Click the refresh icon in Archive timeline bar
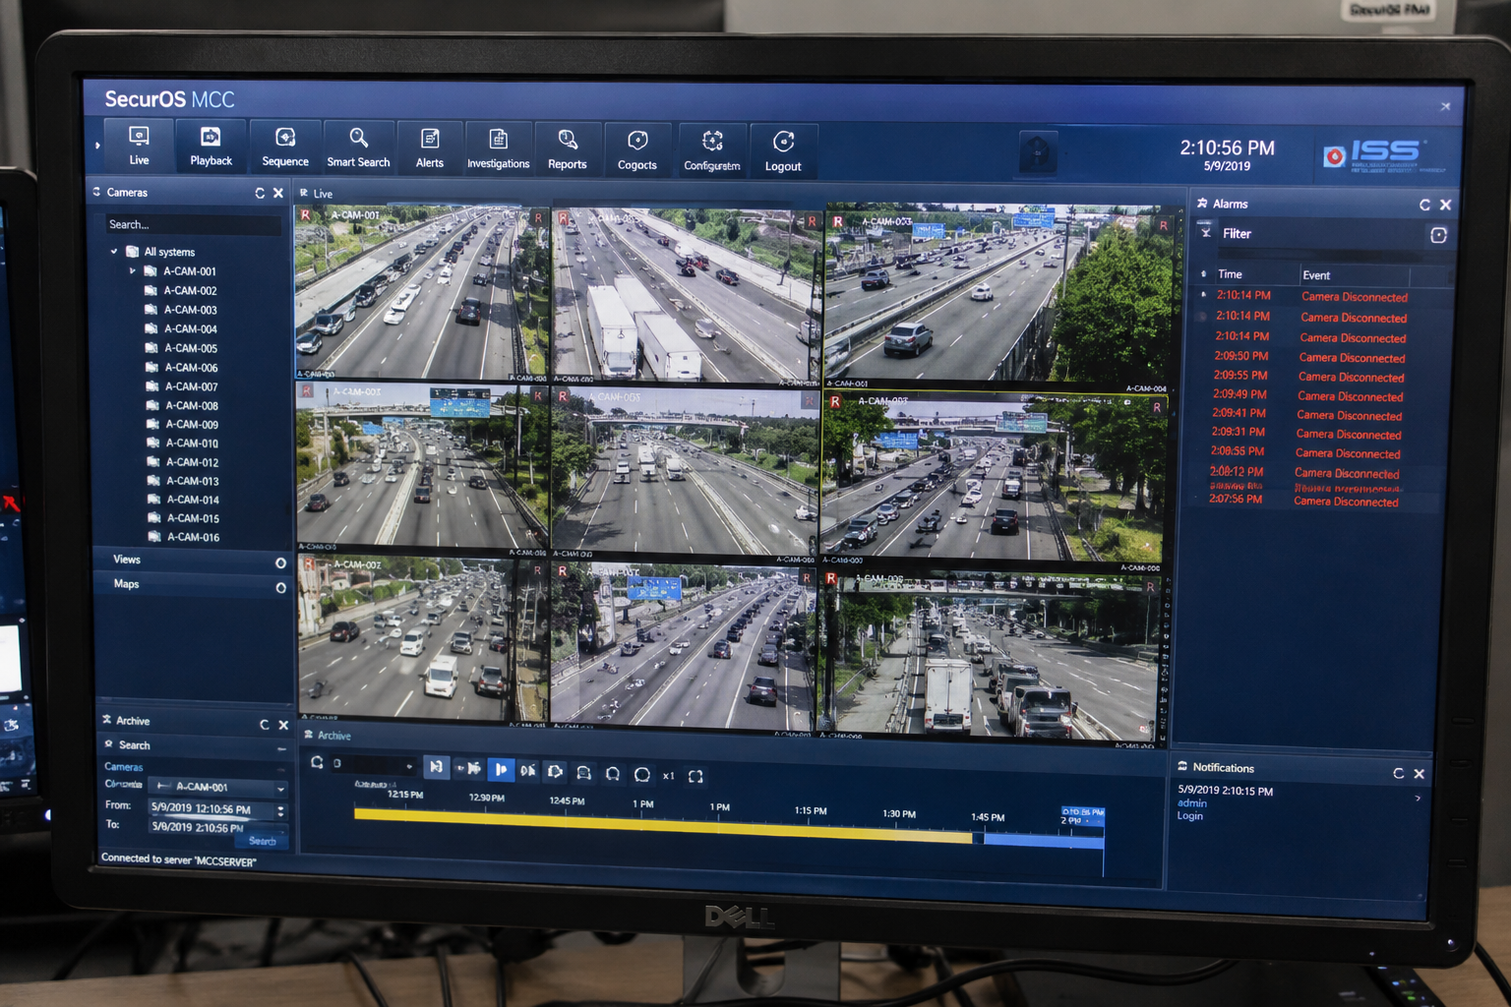This screenshot has height=1007, width=1511. [317, 762]
